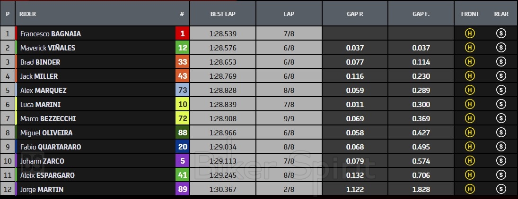Click Jorge Martin's 1:30.367 best lap
This screenshot has width=518, height=199.
tap(223, 190)
